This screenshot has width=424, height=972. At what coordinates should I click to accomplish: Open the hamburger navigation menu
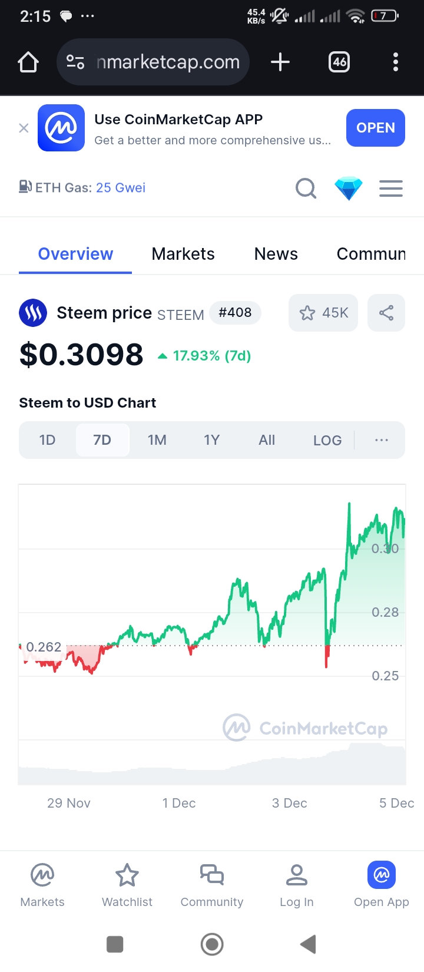(x=391, y=189)
